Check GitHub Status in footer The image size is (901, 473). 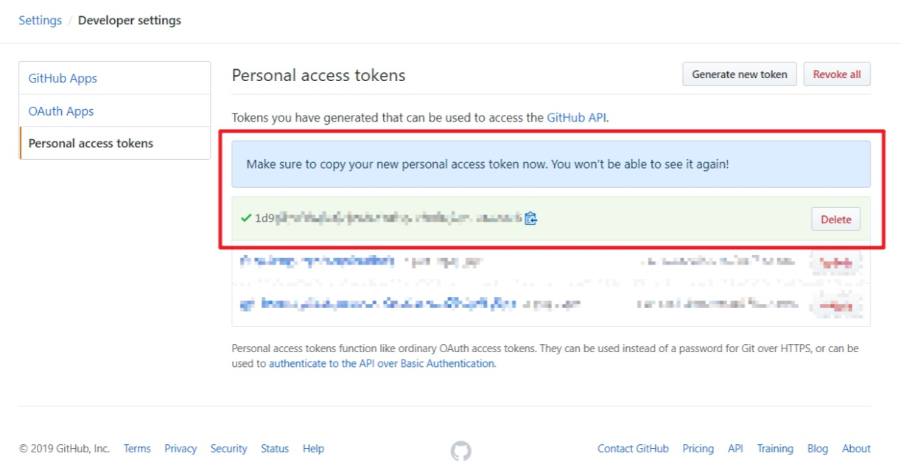[275, 449]
